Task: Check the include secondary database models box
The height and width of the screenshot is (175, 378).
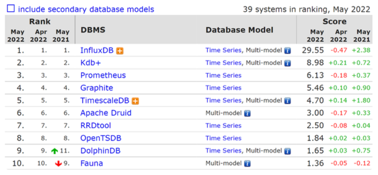Action: [x=10, y=9]
